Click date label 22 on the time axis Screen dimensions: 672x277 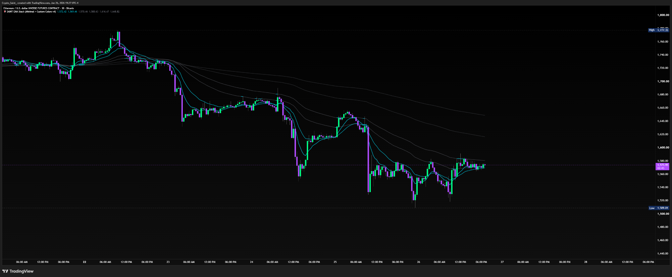pos(85,262)
